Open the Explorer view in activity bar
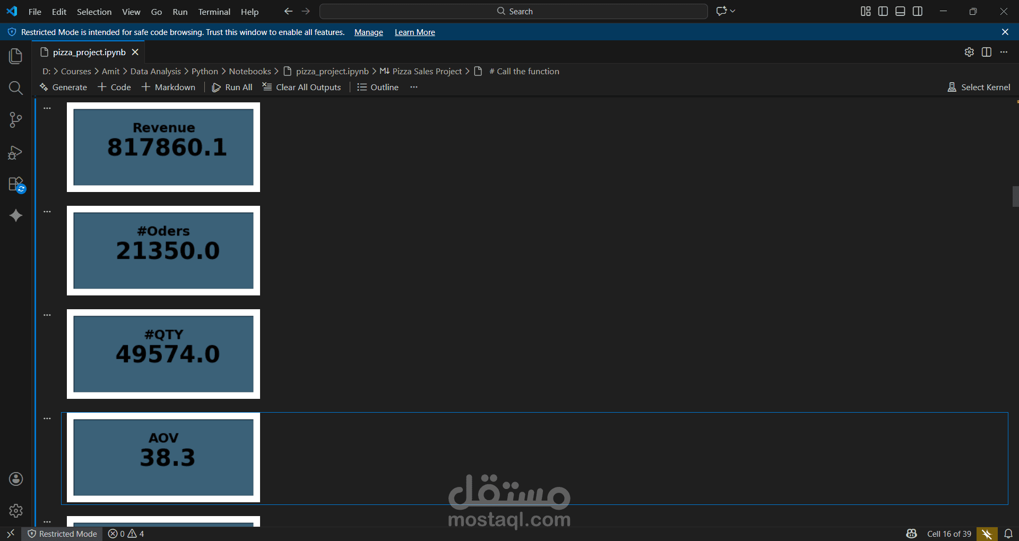Image resolution: width=1019 pixels, height=541 pixels. click(16, 56)
